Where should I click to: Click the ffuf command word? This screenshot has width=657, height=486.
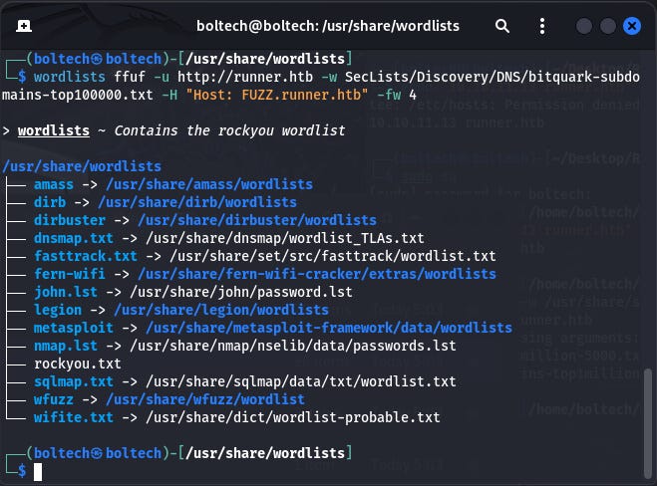coord(130,77)
